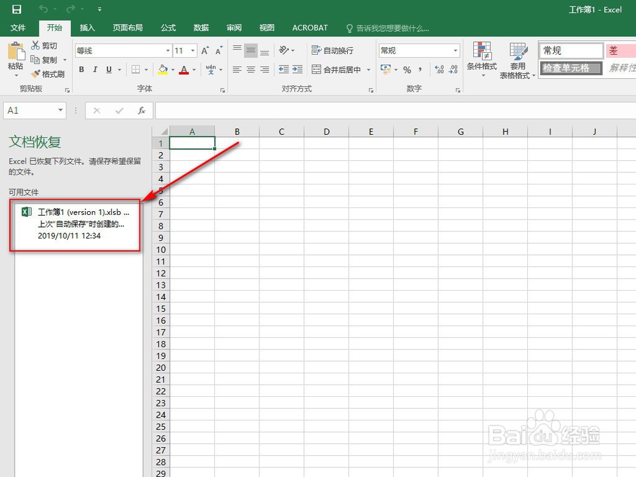Switch to the 插入 ribbon tab

(x=87, y=27)
